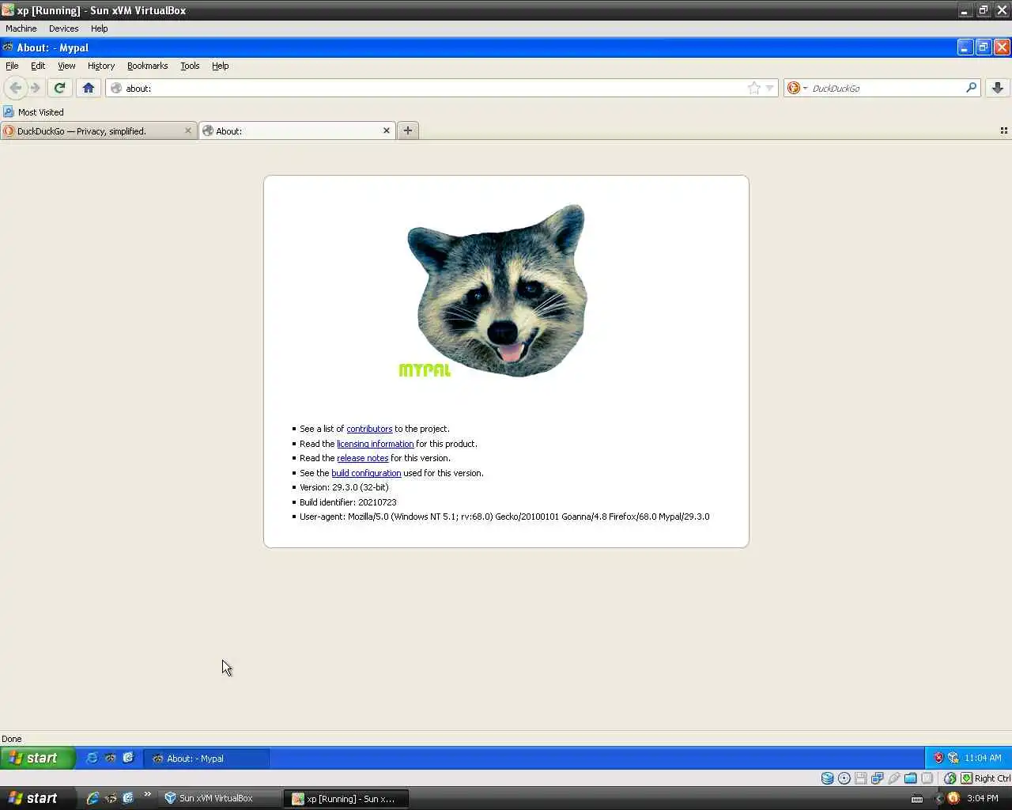Click the VirtualBox optical disk status icon
1012x810 pixels.
click(x=844, y=778)
